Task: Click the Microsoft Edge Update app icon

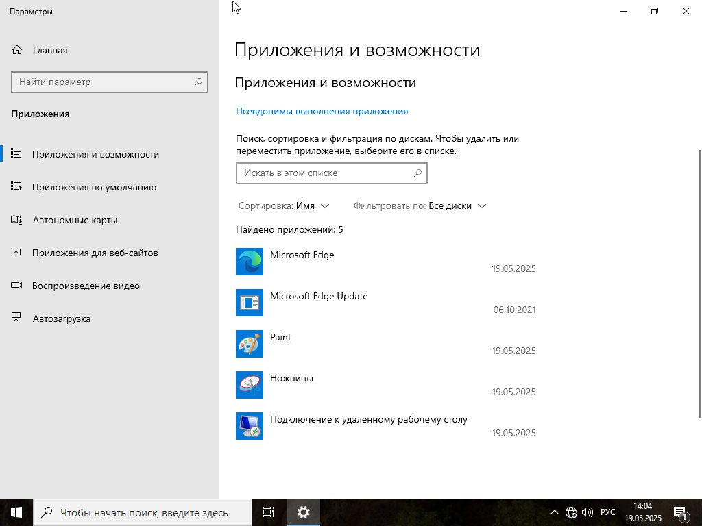Action: coord(250,303)
